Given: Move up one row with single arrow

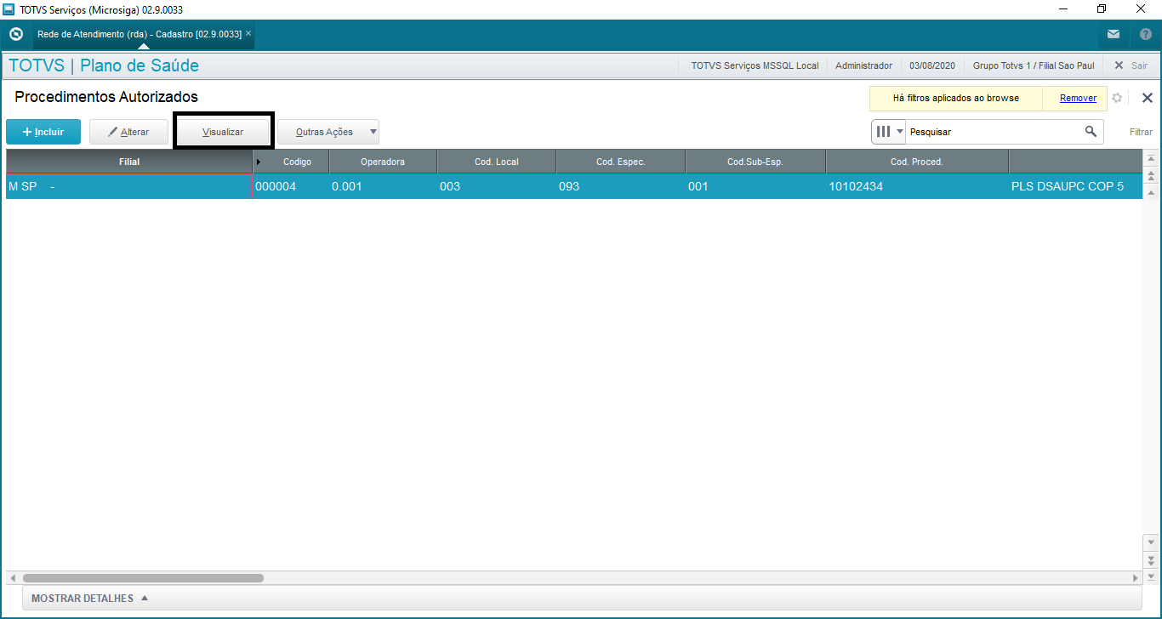Looking at the screenshot, I should (x=1151, y=193).
